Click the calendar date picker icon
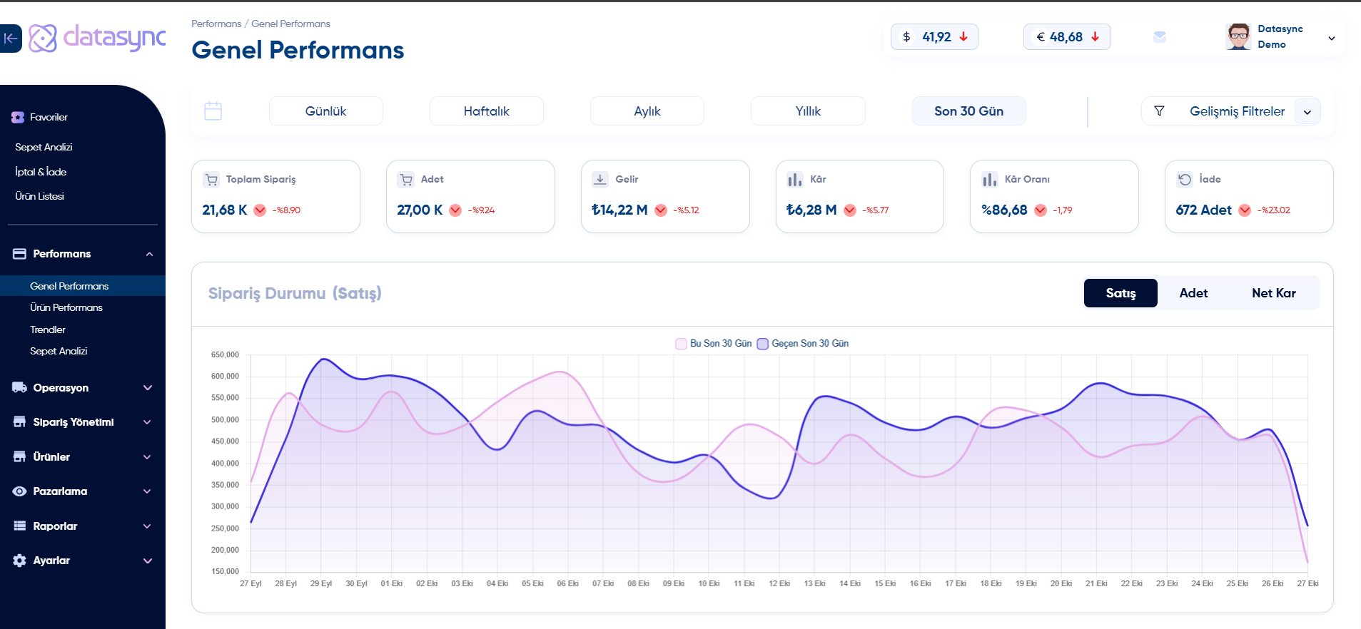This screenshot has width=1361, height=629. [213, 111]
